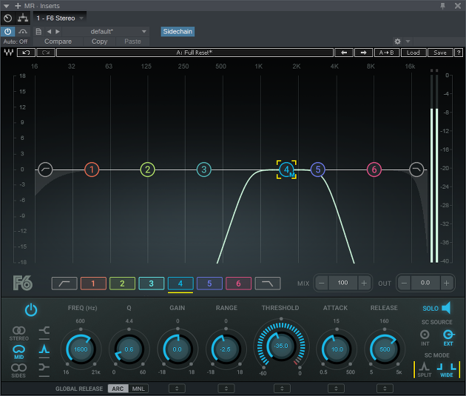Click the THRESHOLD knob showing -35.0

[281, 346]
